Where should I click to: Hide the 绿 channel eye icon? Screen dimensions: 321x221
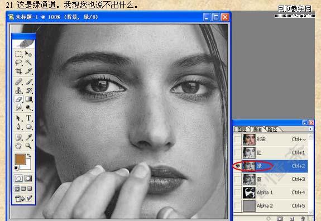(237, 166)
